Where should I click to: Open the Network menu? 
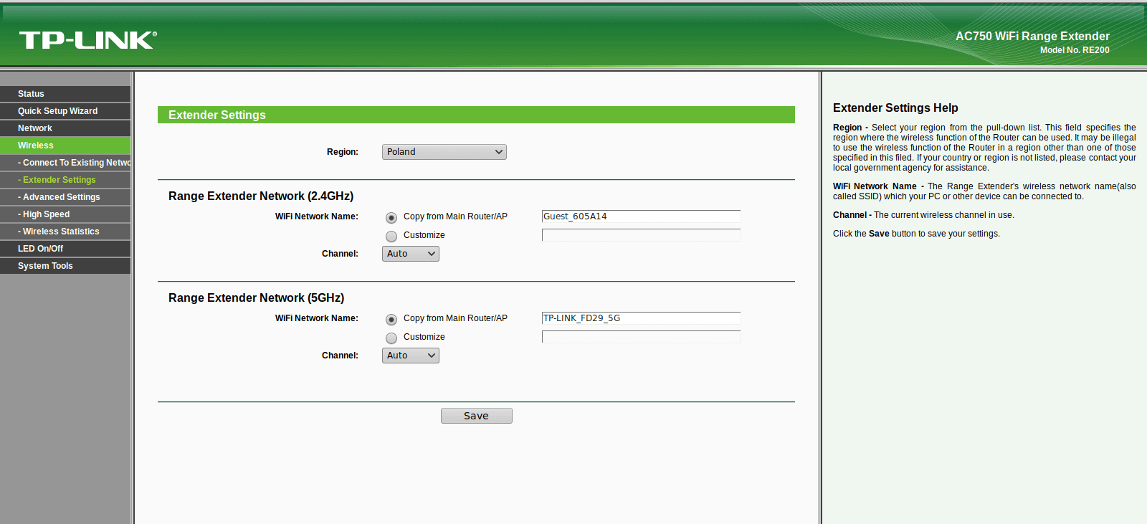pyautogui.click(x=65, y=128)
